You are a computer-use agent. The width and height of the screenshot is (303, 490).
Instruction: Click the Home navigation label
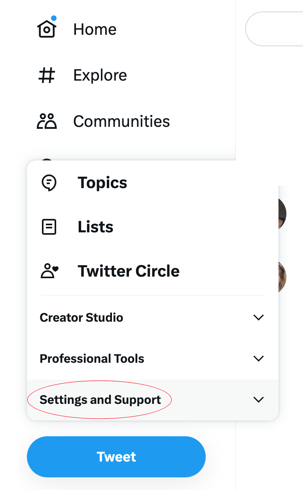tap(95, 29)
